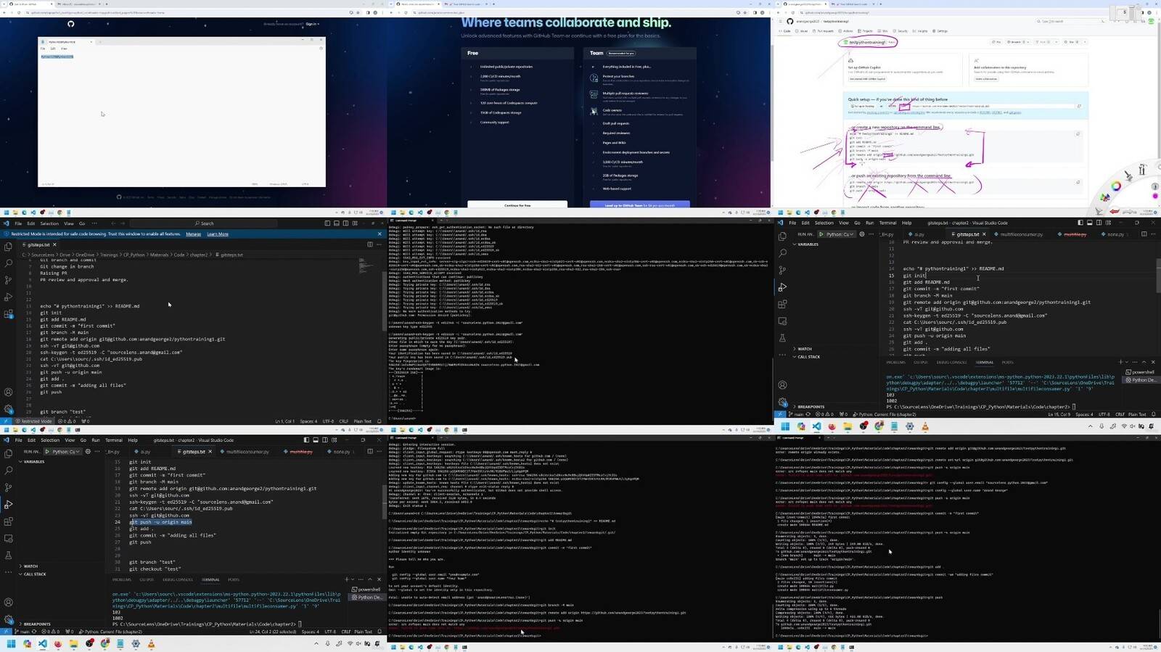1161x652 pixels.
Task: Open Remote Explorer in the bottom-left VS Code window
Action: (x=8, y=538)
